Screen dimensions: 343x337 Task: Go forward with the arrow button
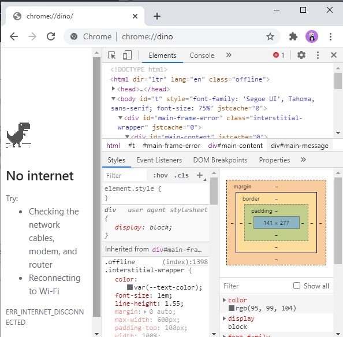tap(32, 36)
